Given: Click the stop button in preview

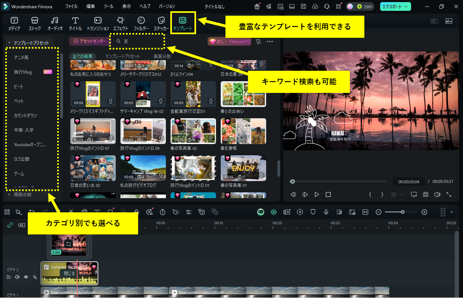Looking at the screenshot, I should pos(328,194).
